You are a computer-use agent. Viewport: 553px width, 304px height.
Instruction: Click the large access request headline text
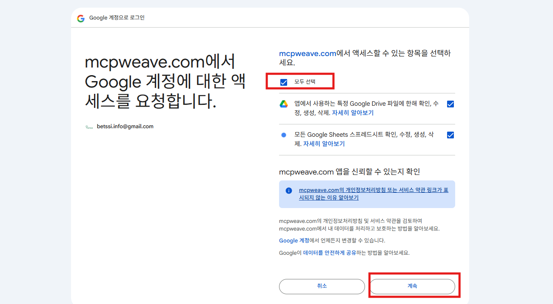pos(165,82)
